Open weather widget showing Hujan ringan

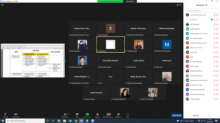click(185, 121)
